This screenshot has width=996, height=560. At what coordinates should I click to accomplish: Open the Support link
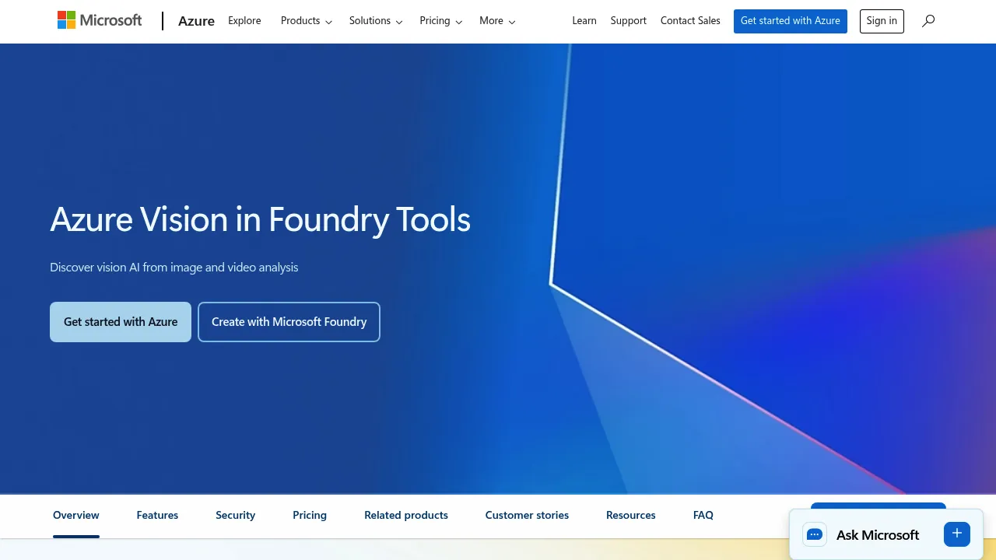629,21
